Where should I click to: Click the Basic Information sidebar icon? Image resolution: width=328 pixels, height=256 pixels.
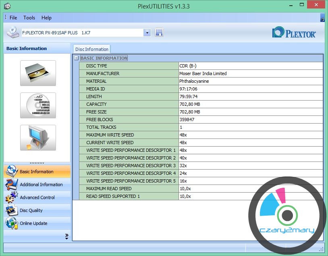pos(11,172)
